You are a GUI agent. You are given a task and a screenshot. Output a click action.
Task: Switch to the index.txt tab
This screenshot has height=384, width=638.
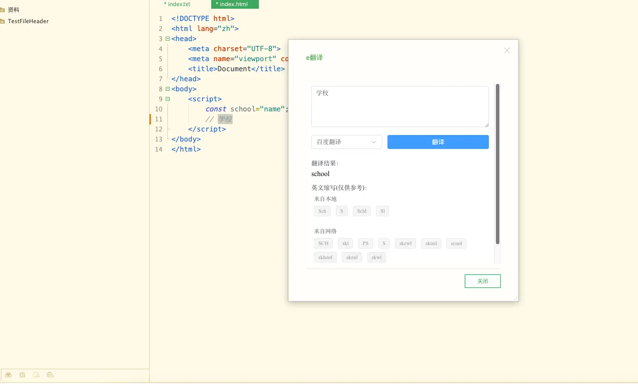177,4
